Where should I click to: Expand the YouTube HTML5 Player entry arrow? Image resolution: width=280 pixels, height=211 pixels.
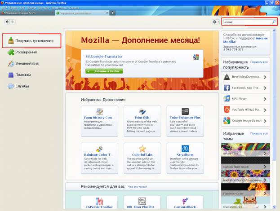(x=265, y=110)
